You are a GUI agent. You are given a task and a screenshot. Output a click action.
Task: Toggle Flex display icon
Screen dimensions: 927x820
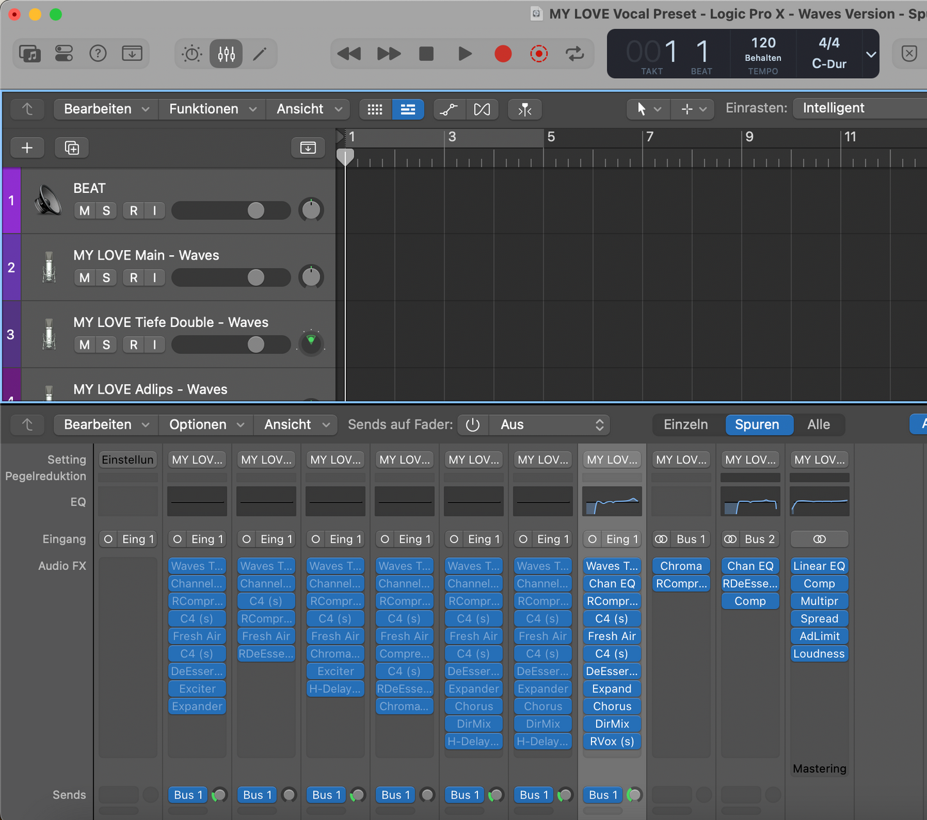[x=482, y=110]
